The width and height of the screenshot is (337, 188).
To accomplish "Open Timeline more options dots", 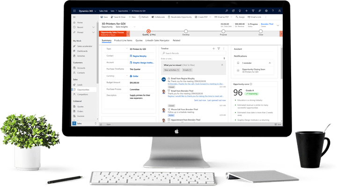I will pos(224,49).
